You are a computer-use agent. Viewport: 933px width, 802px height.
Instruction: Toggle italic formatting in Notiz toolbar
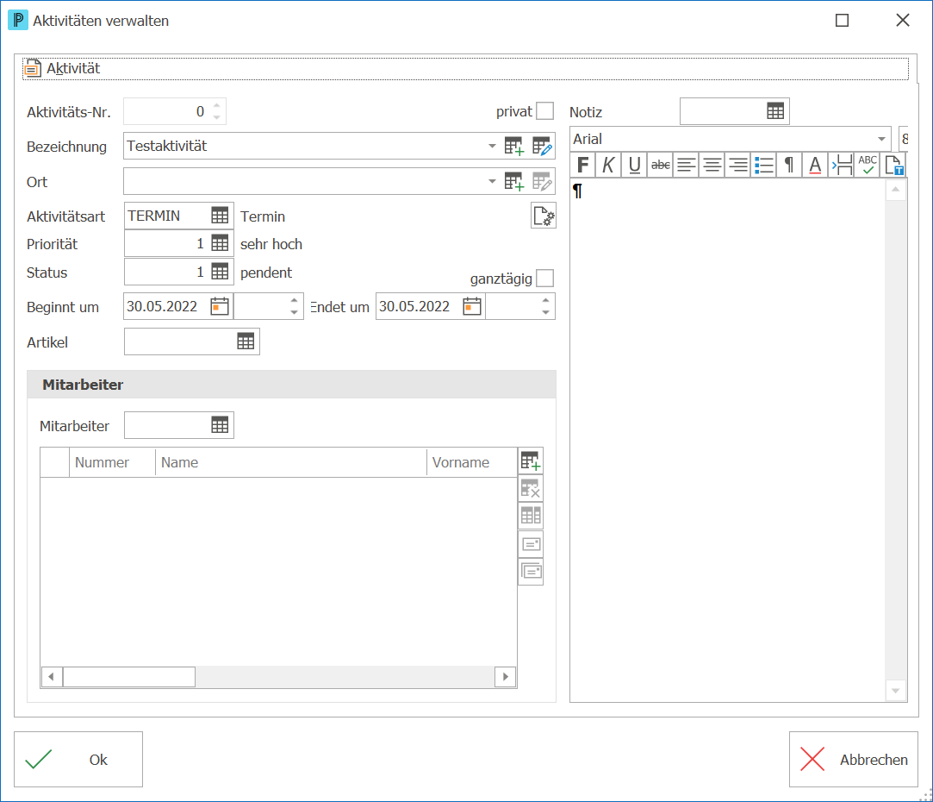[x=608, y=165]
